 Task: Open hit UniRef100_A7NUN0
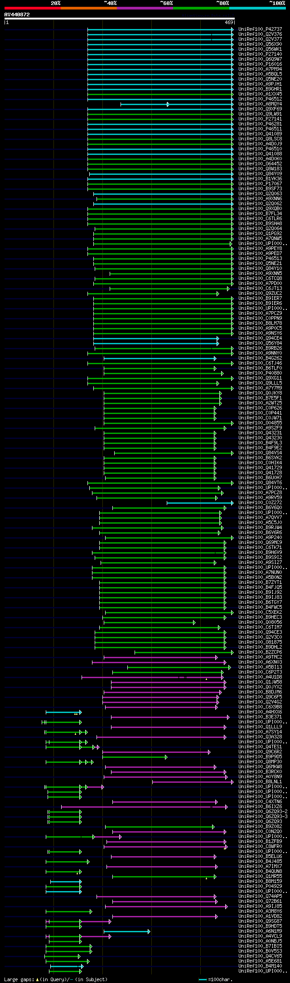point(260,572)
